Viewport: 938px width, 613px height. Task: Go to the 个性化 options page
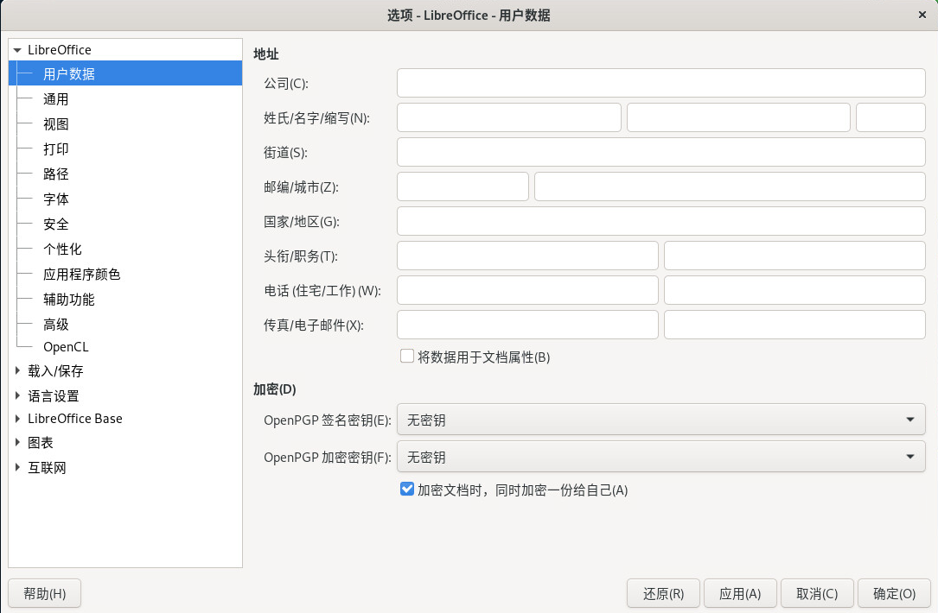62,250
